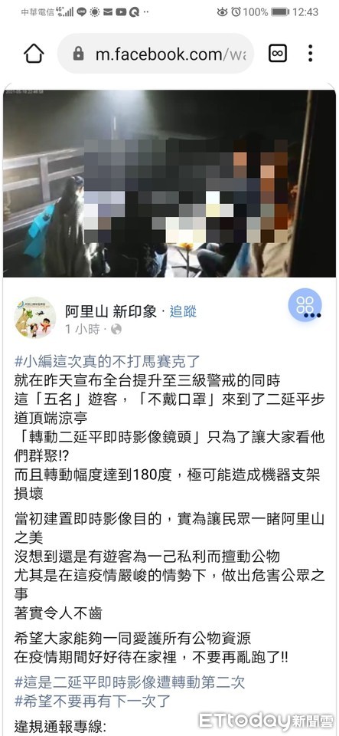Tap the battery indicator in status bar
Viewport: 339px width, 736px height.
(280, 11)
